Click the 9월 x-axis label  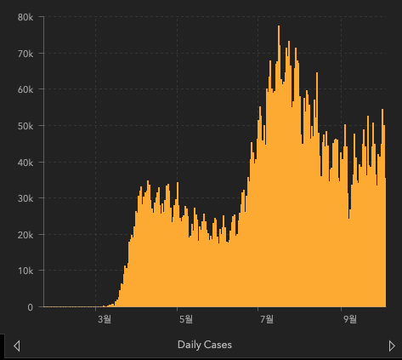pos(350,319)
